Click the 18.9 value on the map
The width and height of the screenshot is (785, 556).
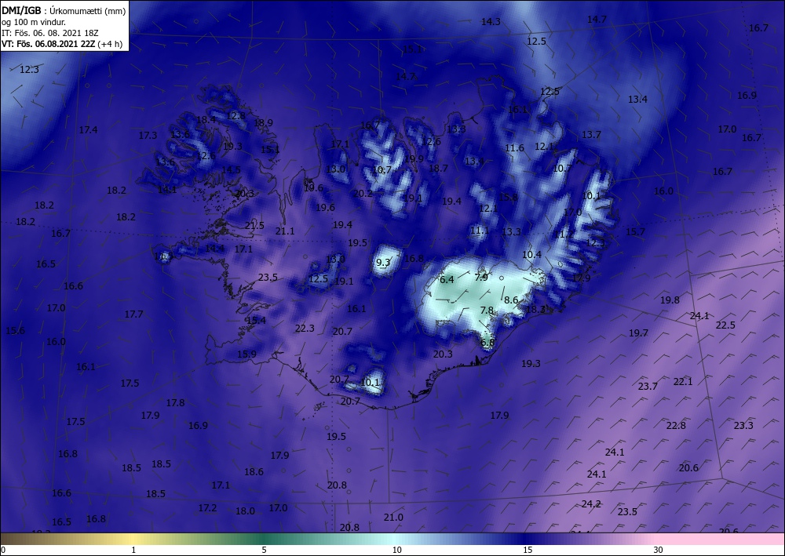coord(263,122)
